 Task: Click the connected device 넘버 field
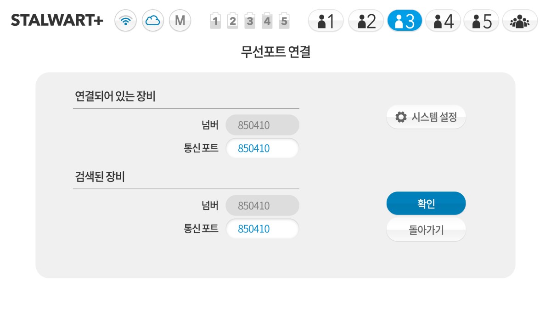[x=262, y=125]
